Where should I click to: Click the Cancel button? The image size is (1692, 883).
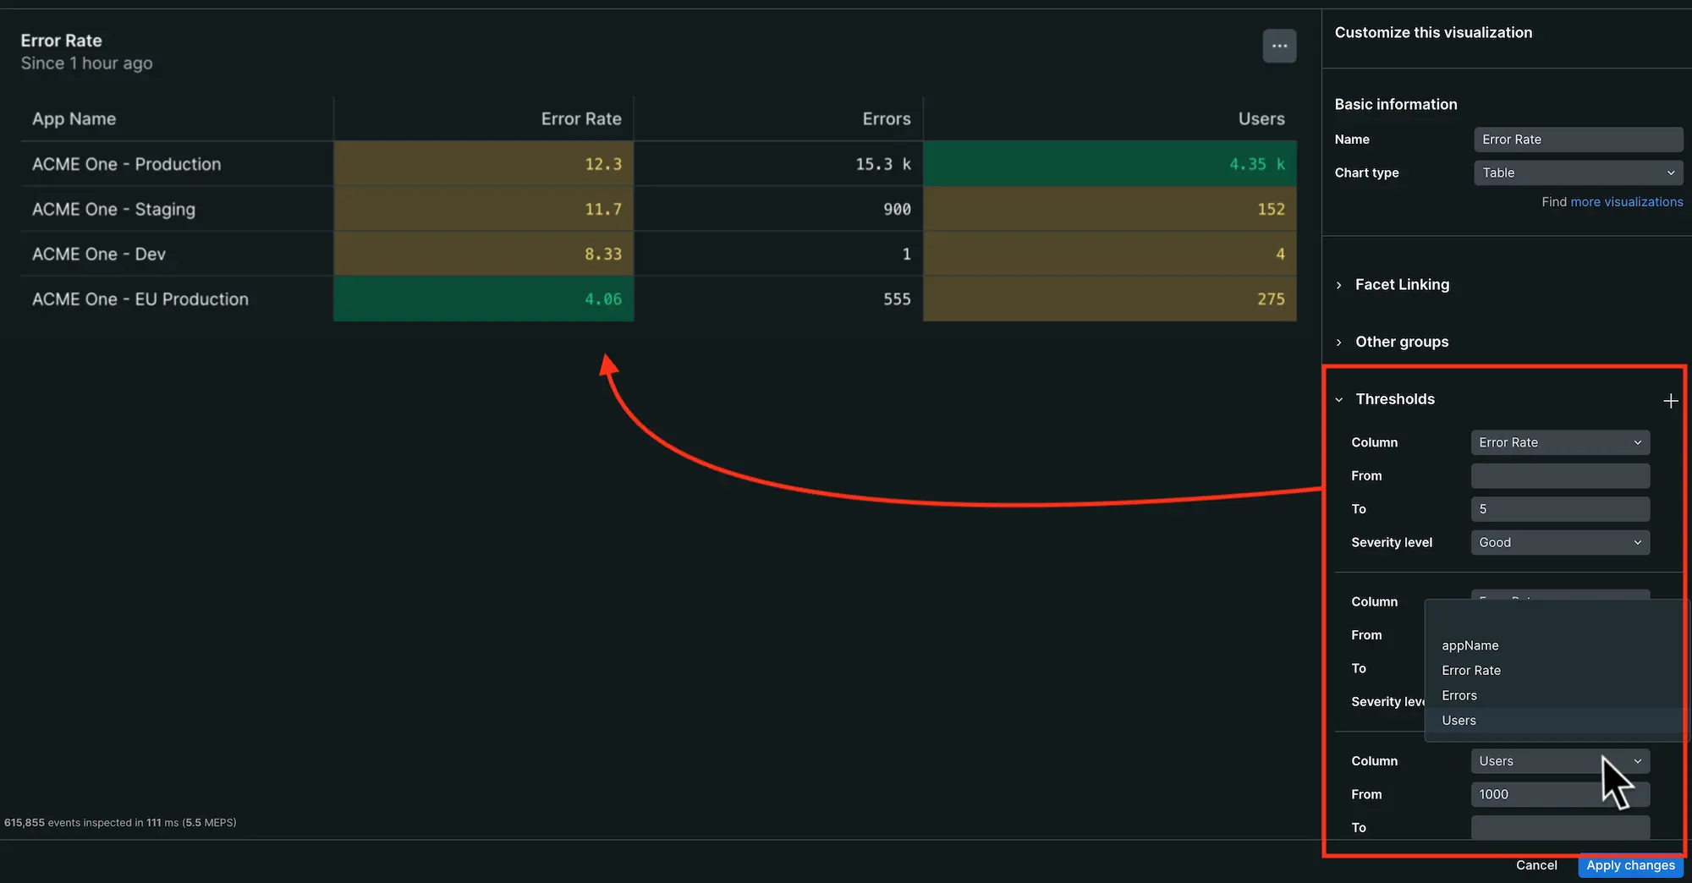[1535, 864]
